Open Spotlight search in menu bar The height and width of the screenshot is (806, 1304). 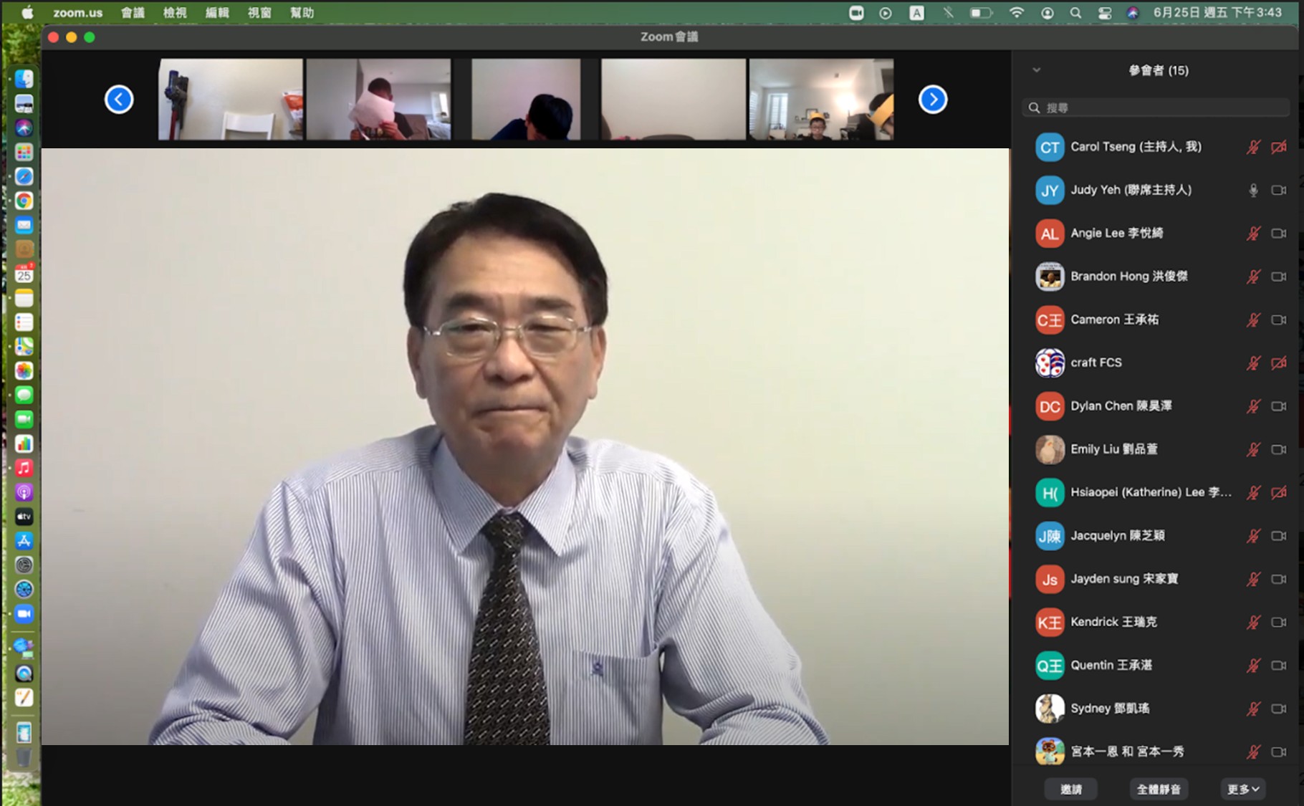coord(1075,13)
